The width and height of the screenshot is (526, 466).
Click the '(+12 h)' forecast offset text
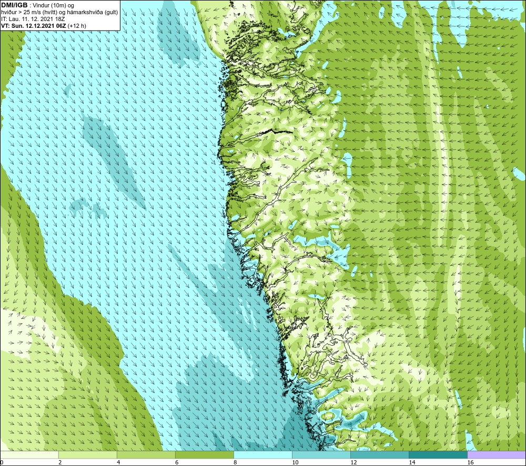77,26
